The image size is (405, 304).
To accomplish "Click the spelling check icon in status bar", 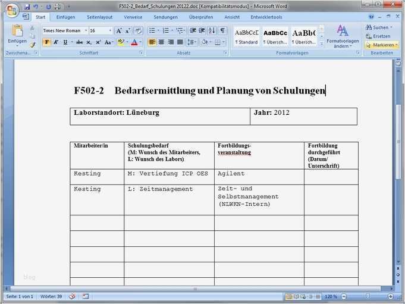I will click(72, 296).
